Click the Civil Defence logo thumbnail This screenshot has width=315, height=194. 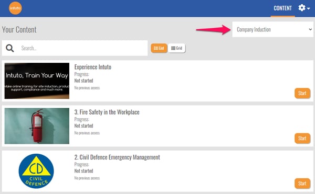36,171
